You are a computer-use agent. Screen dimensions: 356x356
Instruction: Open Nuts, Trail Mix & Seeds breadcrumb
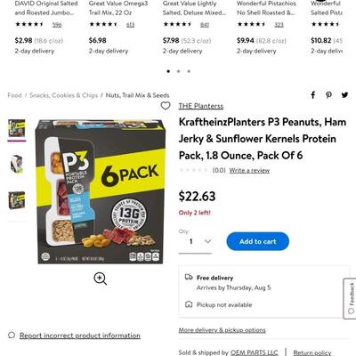[x=137, y=95]
